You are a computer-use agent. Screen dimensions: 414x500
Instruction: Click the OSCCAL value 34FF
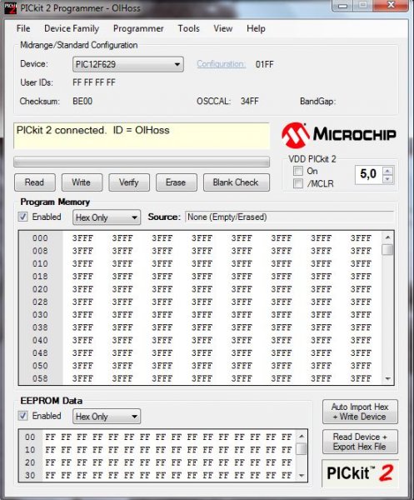250,102
